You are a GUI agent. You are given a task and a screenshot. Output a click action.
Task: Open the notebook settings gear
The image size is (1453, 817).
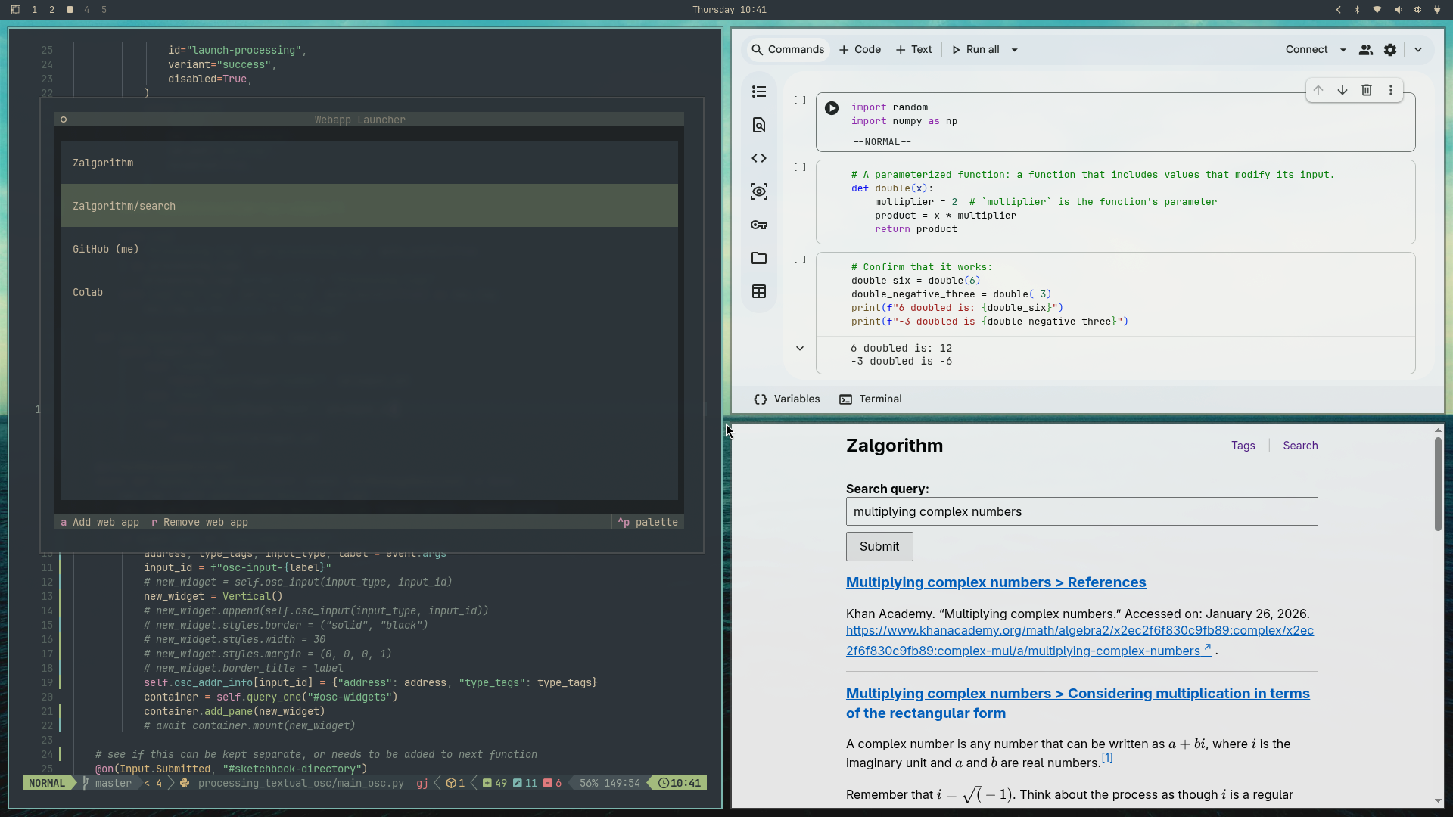click(1390, 49)
